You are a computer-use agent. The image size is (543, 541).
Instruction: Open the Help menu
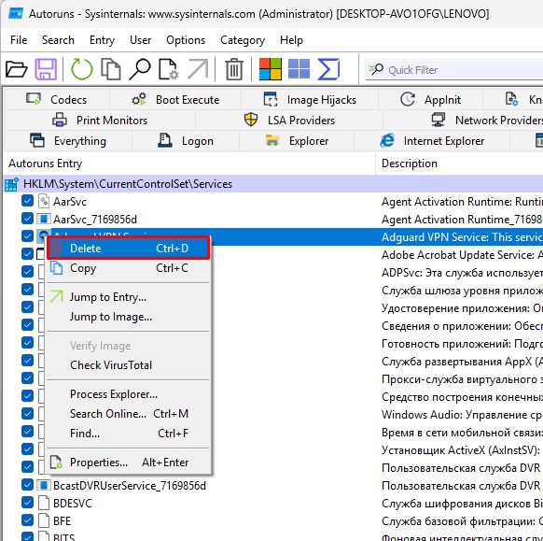[291, 40]
